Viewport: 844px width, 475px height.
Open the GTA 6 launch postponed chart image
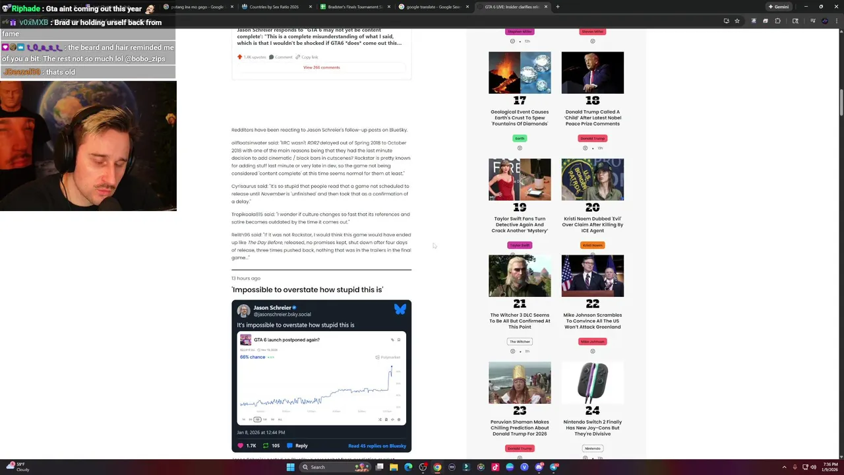tap(321, 378)
